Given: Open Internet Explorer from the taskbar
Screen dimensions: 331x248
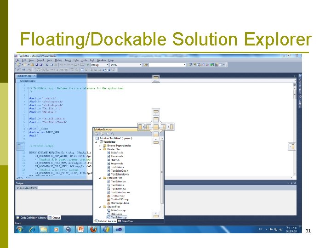Looking at the screenshot, I should click(32, 229).
